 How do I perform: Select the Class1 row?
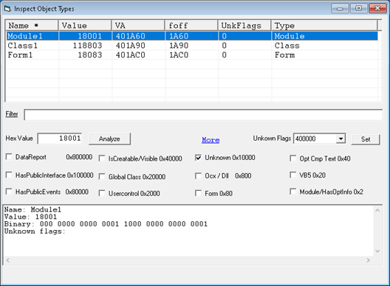click(192, 46)
